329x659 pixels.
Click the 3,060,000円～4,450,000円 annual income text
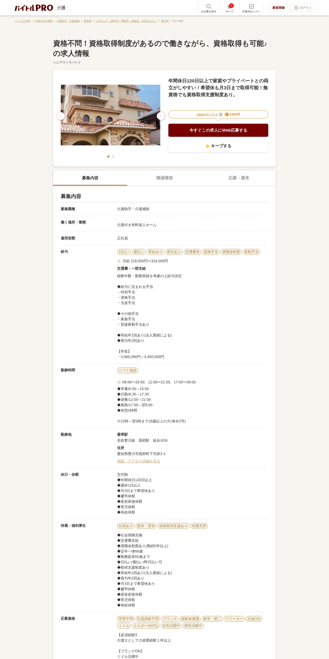(x=142, y=357)
